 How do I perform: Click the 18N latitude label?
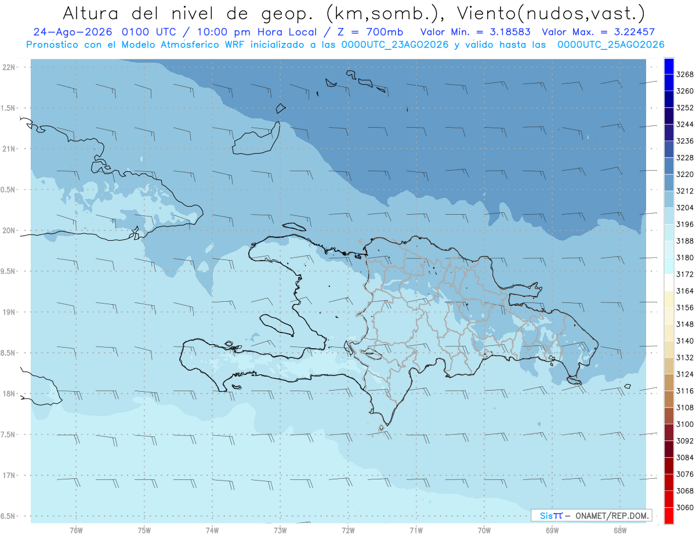[x=9, y=393]
